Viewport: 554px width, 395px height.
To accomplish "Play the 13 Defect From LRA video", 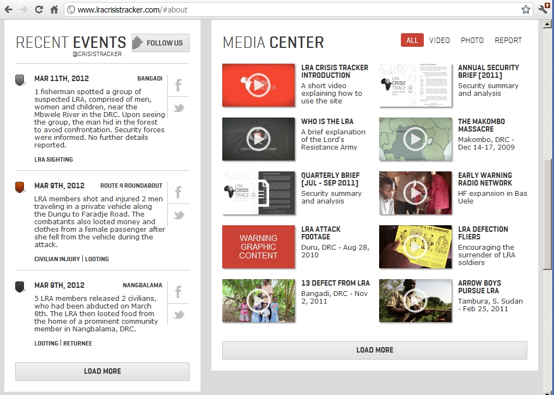I will pyautogui.click(x=258, y=301).
